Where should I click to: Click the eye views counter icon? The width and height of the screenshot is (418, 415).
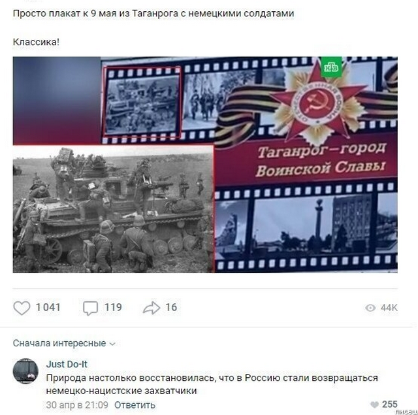(x=370, y=308)
